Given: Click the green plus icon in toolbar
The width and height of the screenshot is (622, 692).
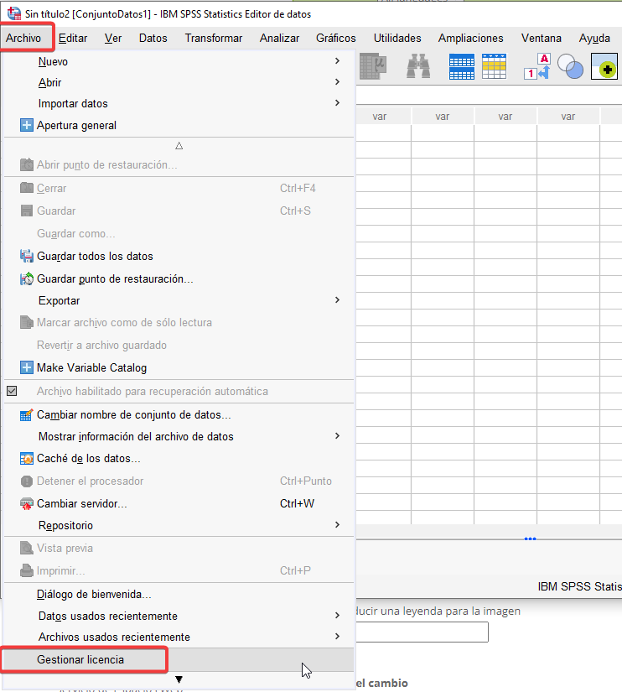Looking at the screenshot, I should [x=604, y=67].
